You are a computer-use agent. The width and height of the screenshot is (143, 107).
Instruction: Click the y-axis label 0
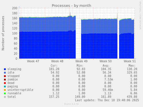pyautogui.click(x=16, y=59)
